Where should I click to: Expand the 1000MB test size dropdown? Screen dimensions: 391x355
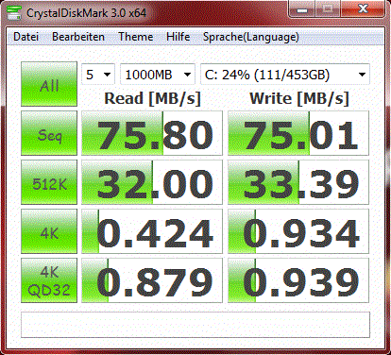[158, 75]
